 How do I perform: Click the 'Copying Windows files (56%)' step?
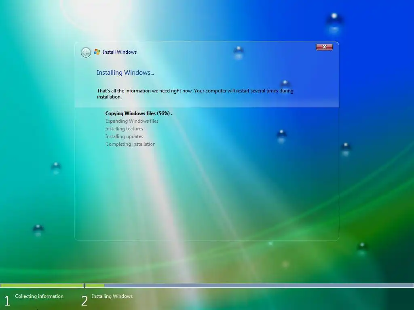tap(139, 113)
